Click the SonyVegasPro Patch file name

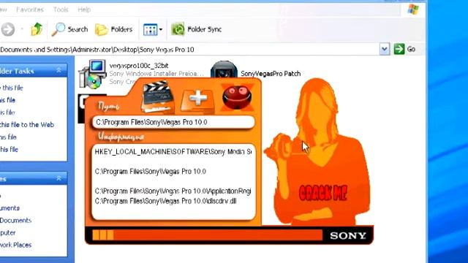[x=271, y=74]
